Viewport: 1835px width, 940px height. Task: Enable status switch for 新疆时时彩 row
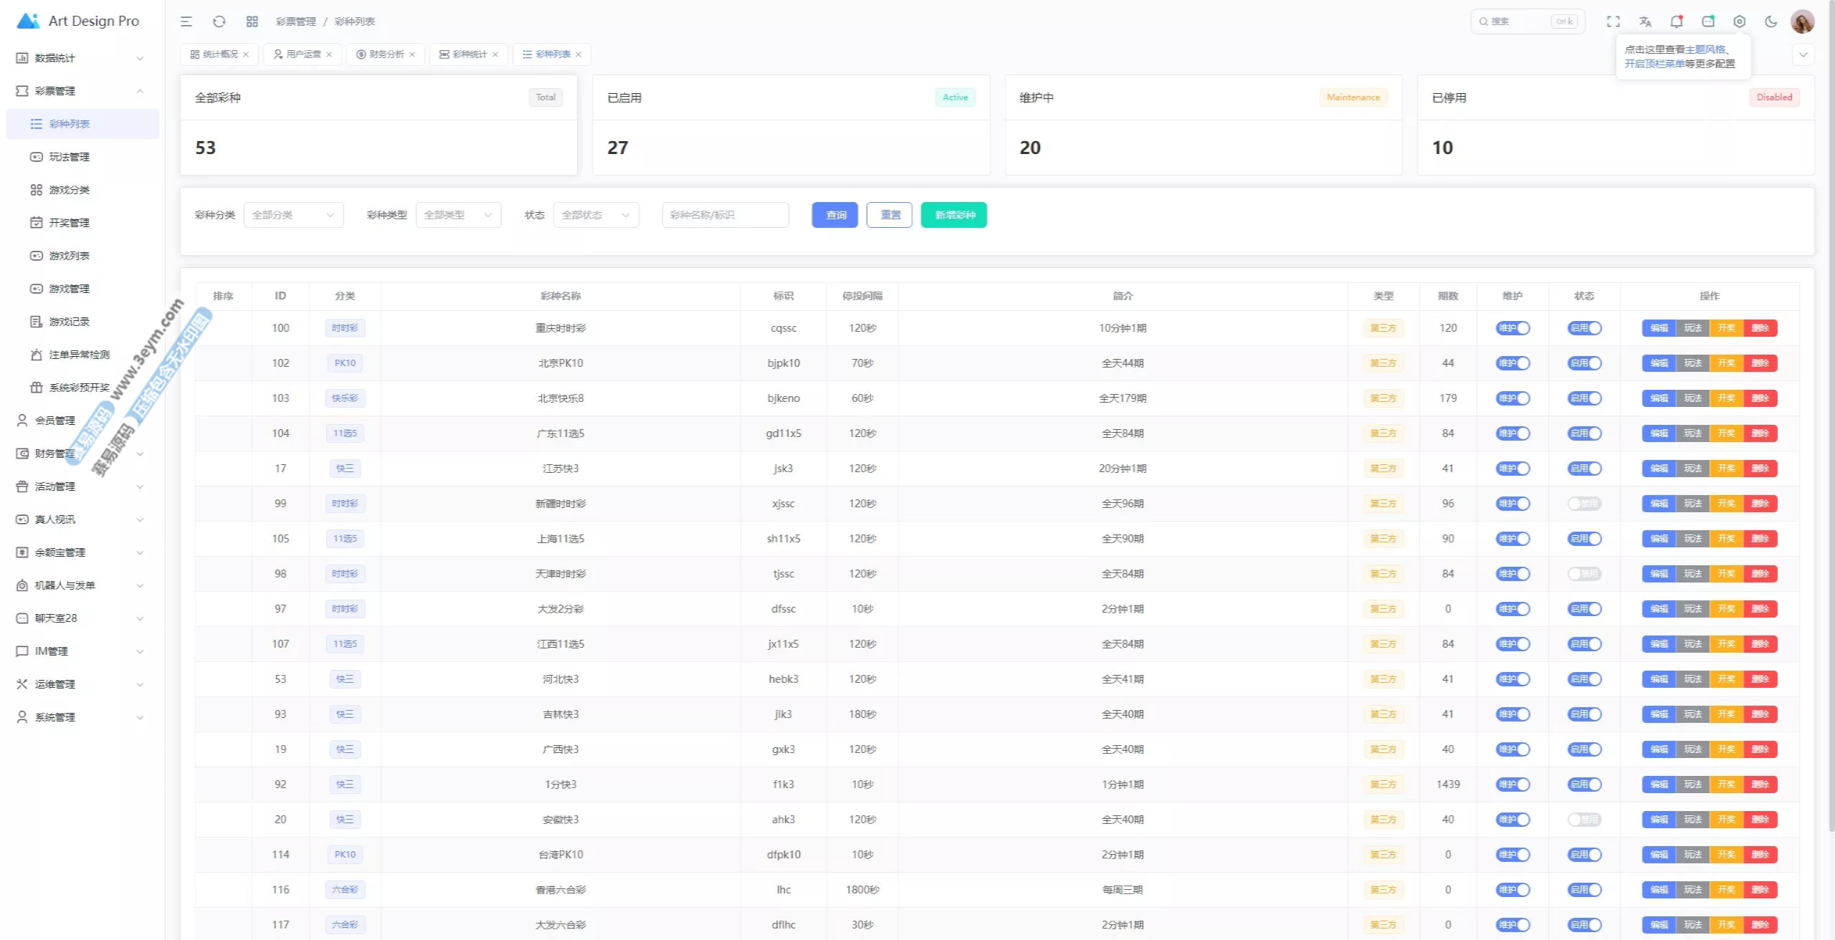click(x=1584, y=504)
